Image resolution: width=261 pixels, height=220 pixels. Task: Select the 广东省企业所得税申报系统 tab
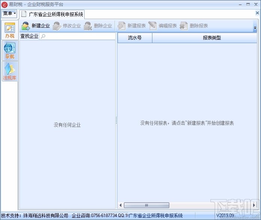pos(52,14)
